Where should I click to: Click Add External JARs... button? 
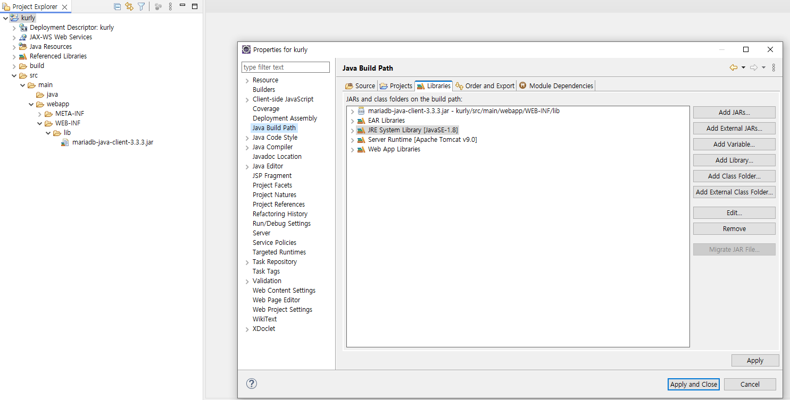[x=734, y=128]
